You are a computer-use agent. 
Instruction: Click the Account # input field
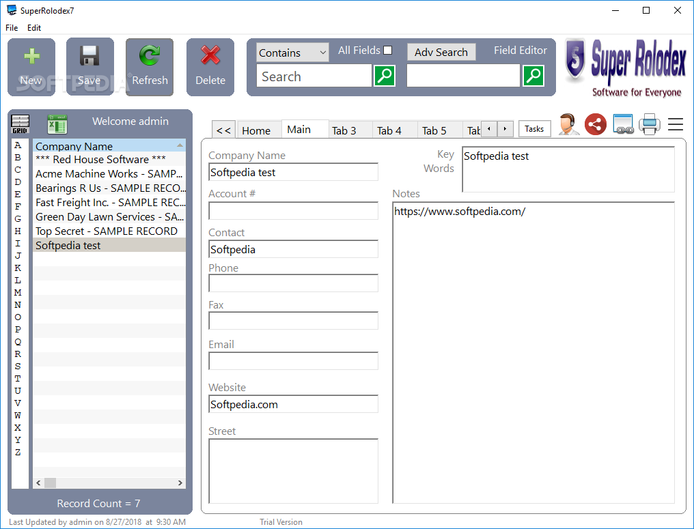point(294,211)
